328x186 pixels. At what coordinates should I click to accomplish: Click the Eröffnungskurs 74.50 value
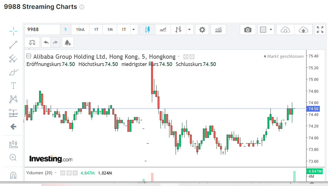pyautogui.click(x=69, y=64)
